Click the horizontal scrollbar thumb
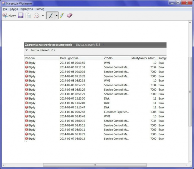The image size is (194, 169). pyautogui.click(x=95, y=165)
